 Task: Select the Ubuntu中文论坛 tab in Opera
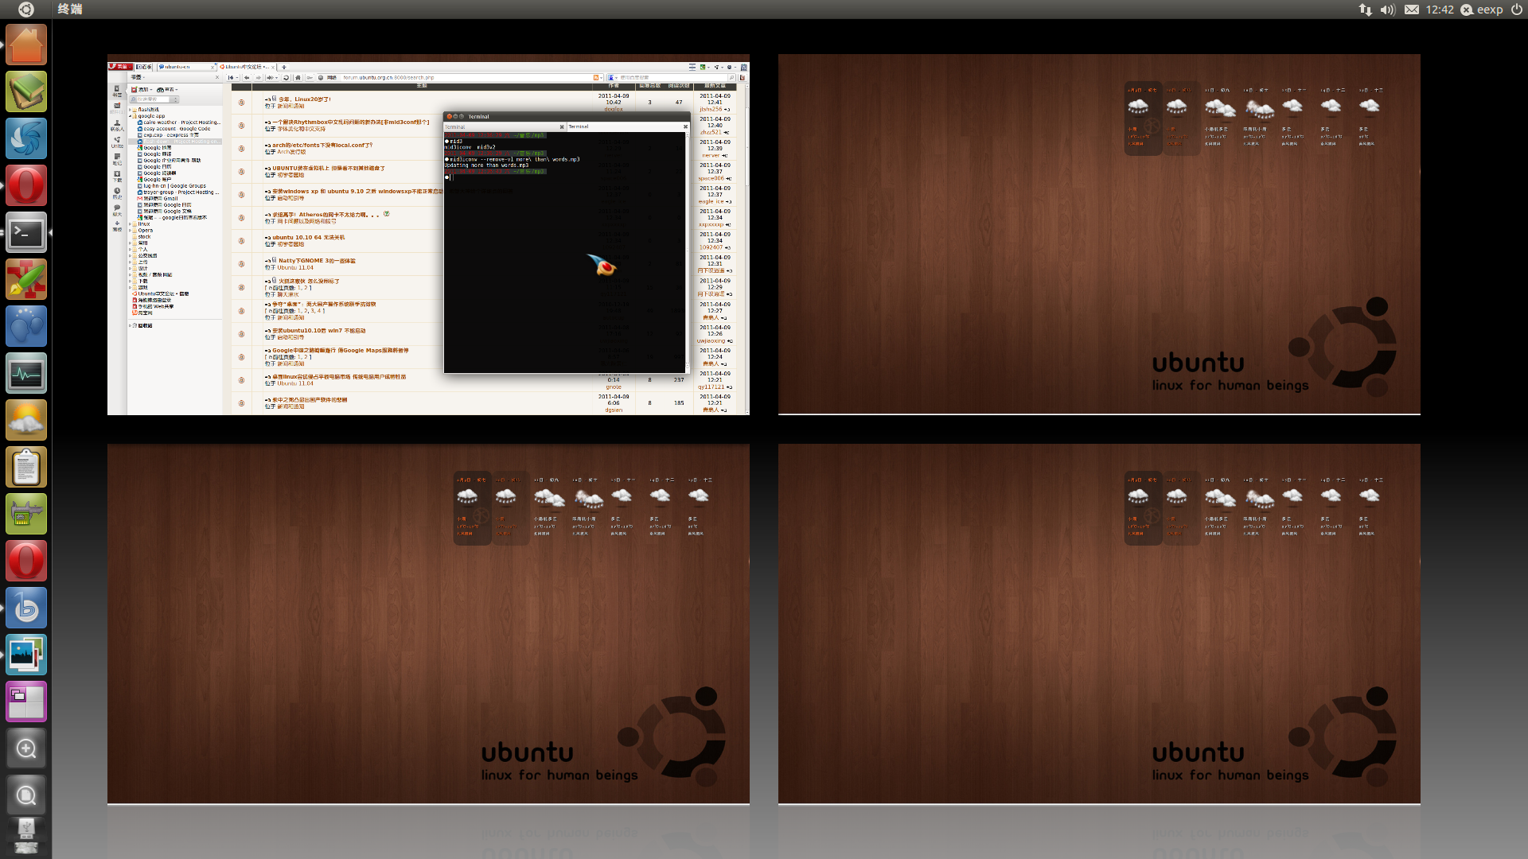(x=247, y=67)
